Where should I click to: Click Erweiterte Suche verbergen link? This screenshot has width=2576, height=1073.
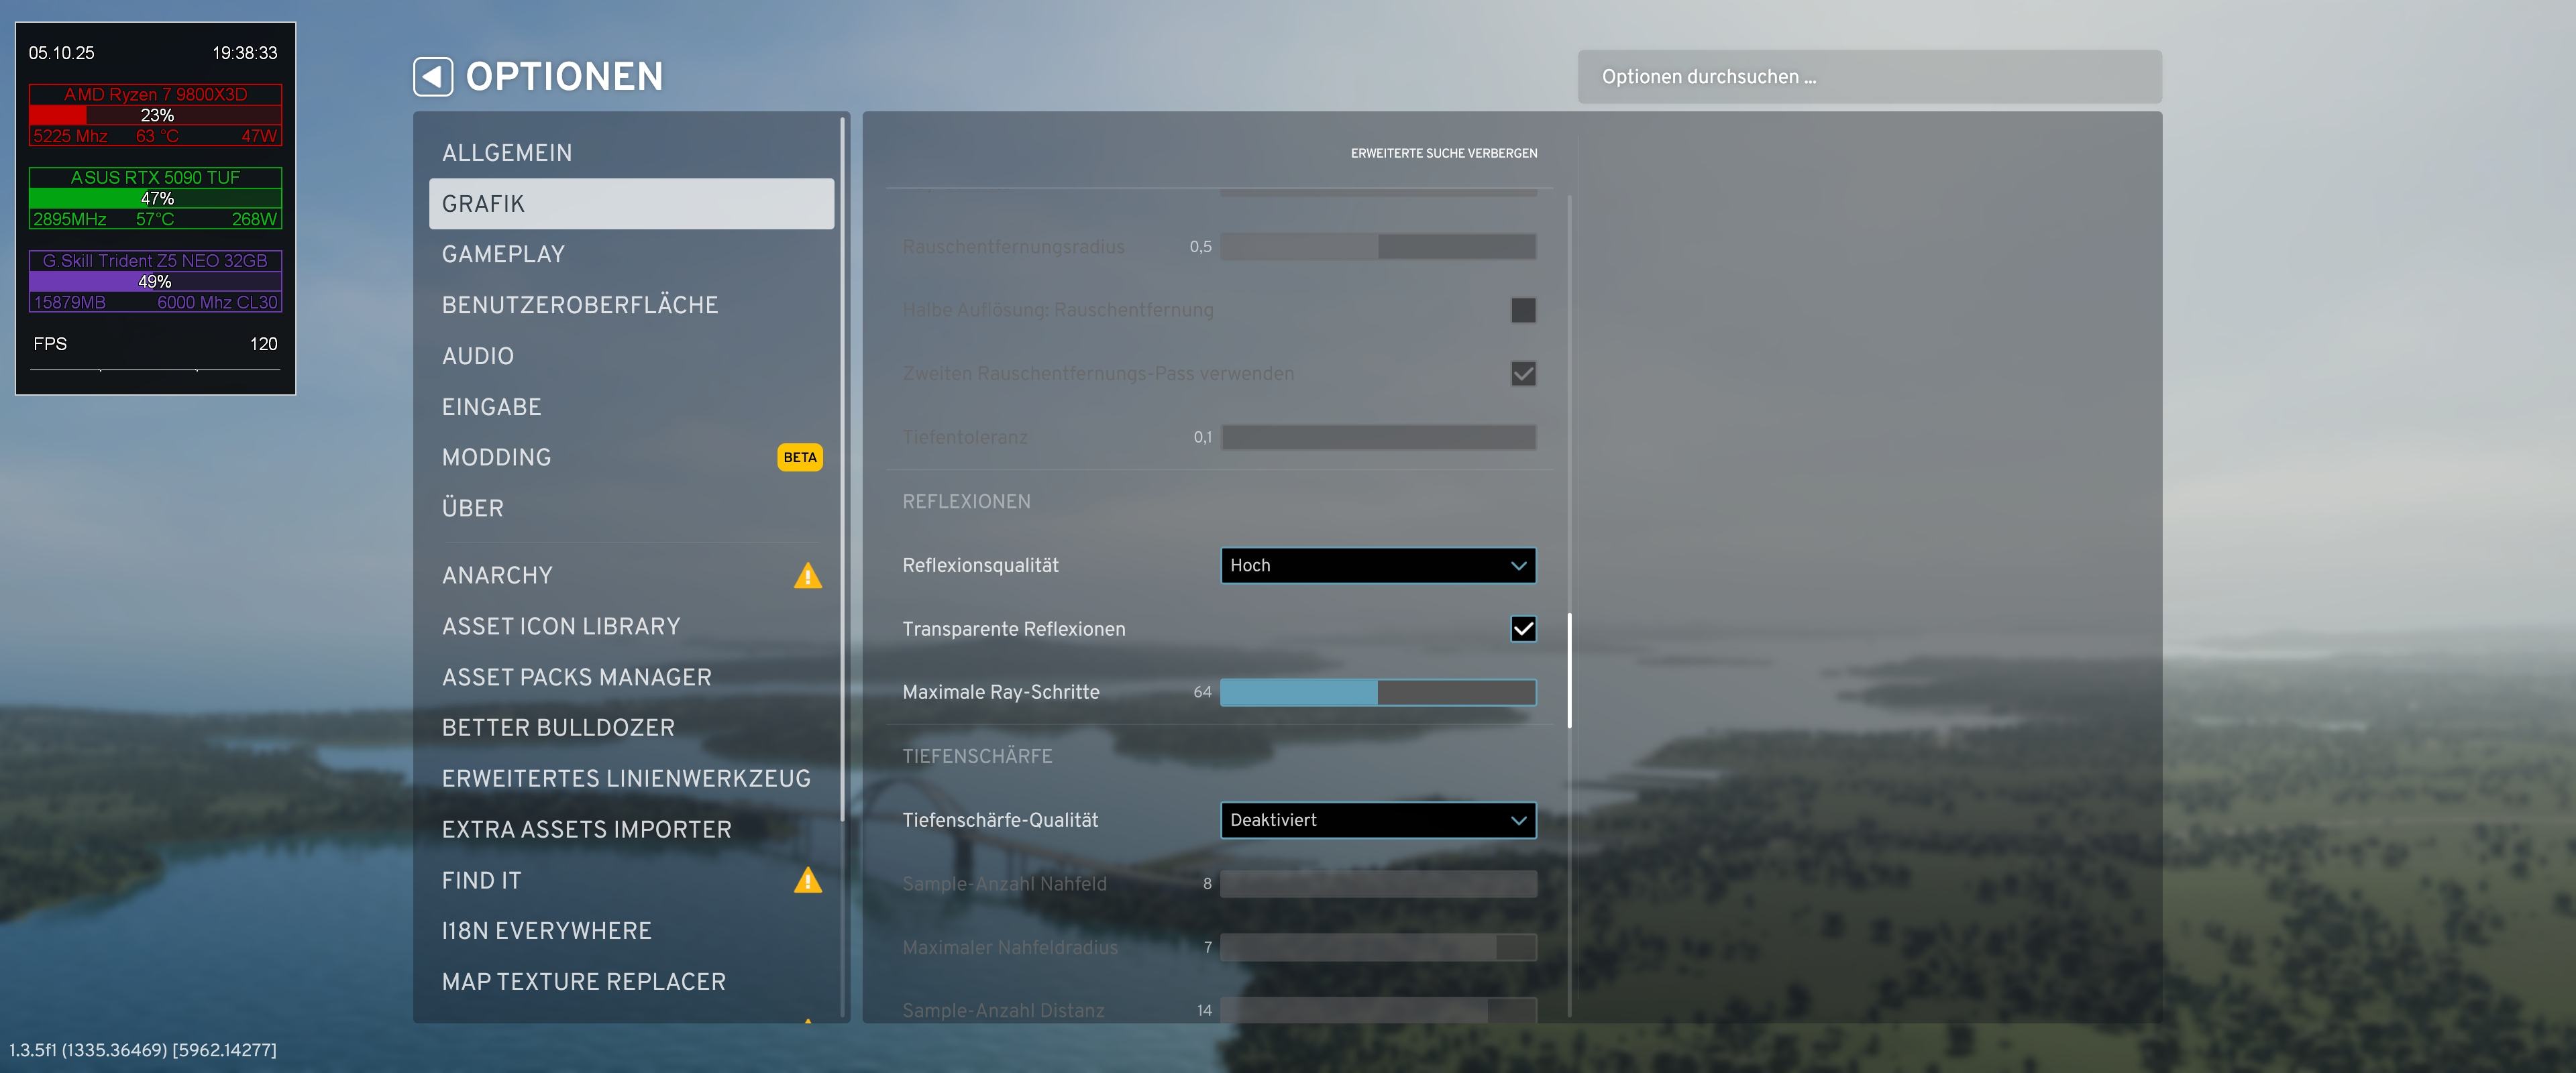pyautogui.click(x=1443, y=153)
